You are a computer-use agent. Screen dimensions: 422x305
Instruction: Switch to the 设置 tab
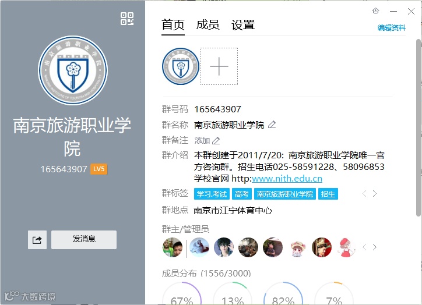(x=242, y=25)
